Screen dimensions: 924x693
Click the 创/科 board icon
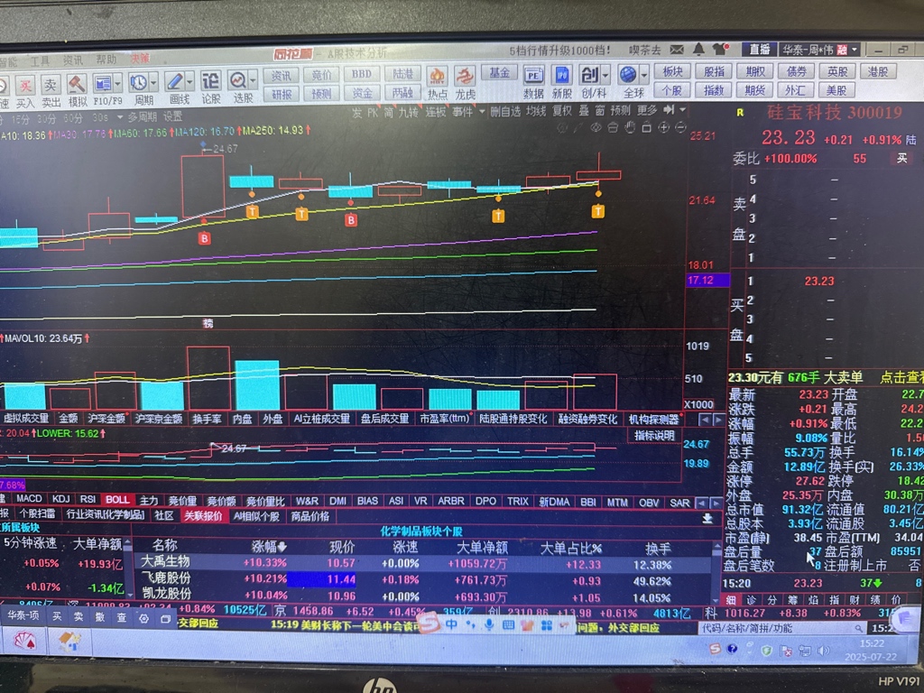click(x=590, y=76)
